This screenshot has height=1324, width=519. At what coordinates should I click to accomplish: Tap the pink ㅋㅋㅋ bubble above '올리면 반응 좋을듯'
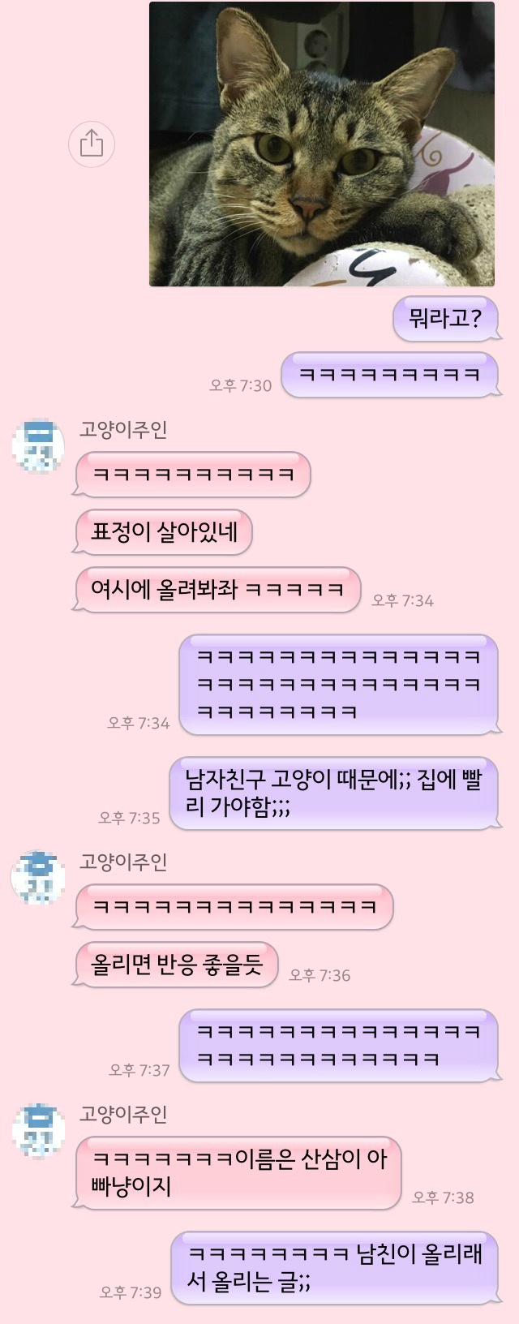coord(234,906)
